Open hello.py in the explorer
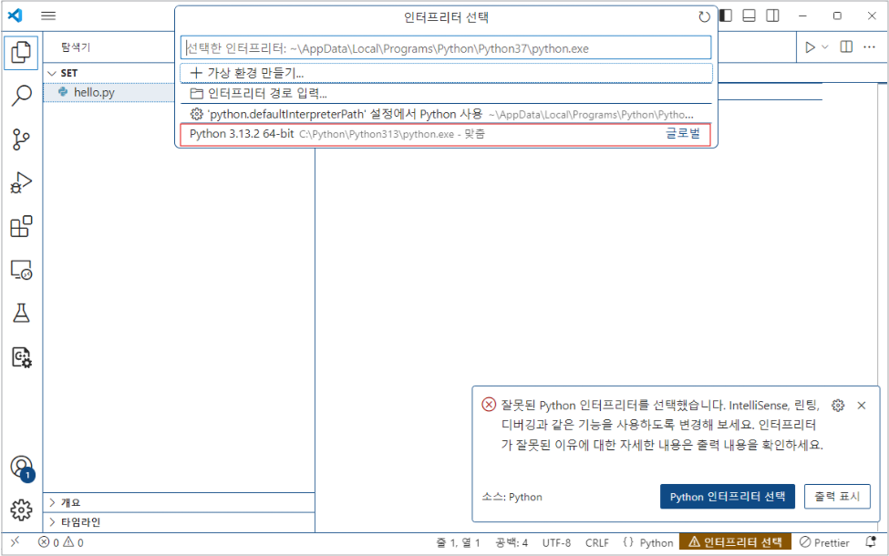The width and height of the screenshot is (889, 556). [109, 92]
